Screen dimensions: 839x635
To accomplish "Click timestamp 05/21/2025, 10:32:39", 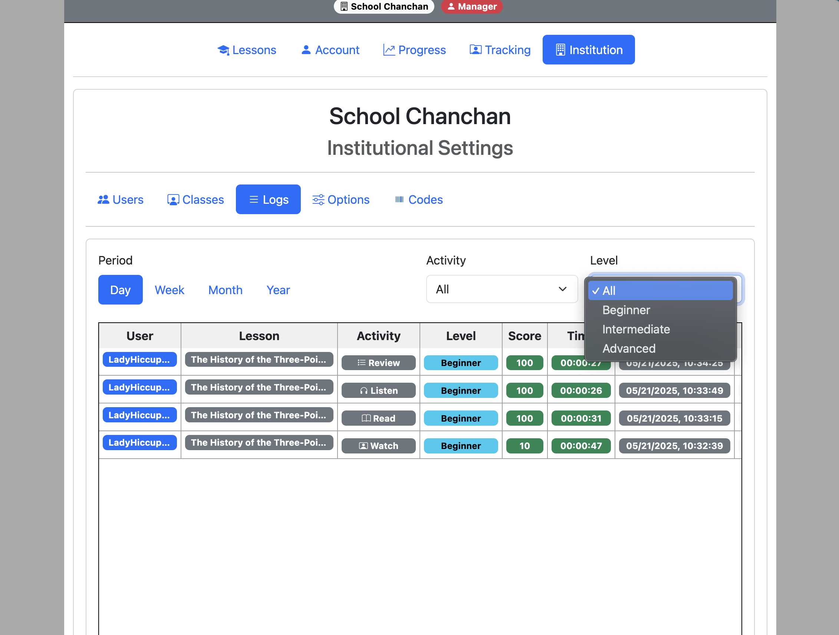I will coord(674,446).
